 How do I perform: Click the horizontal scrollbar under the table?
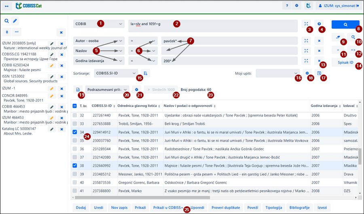click(142, 197)
